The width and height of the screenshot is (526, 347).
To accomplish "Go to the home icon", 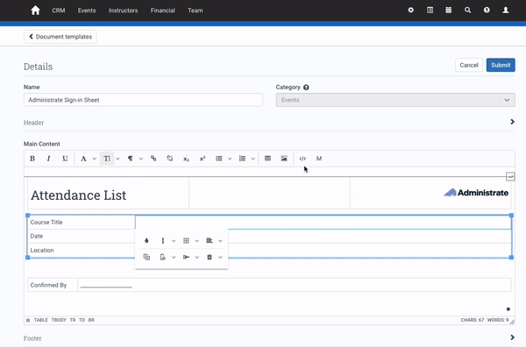I will [x=35, y=11].
